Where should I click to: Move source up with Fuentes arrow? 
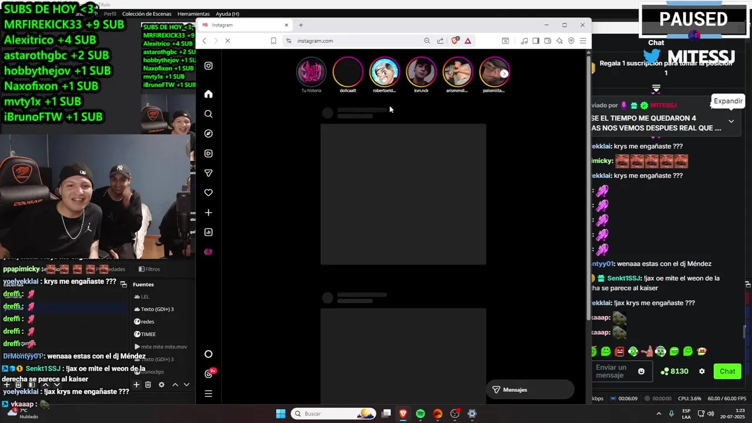175,385
